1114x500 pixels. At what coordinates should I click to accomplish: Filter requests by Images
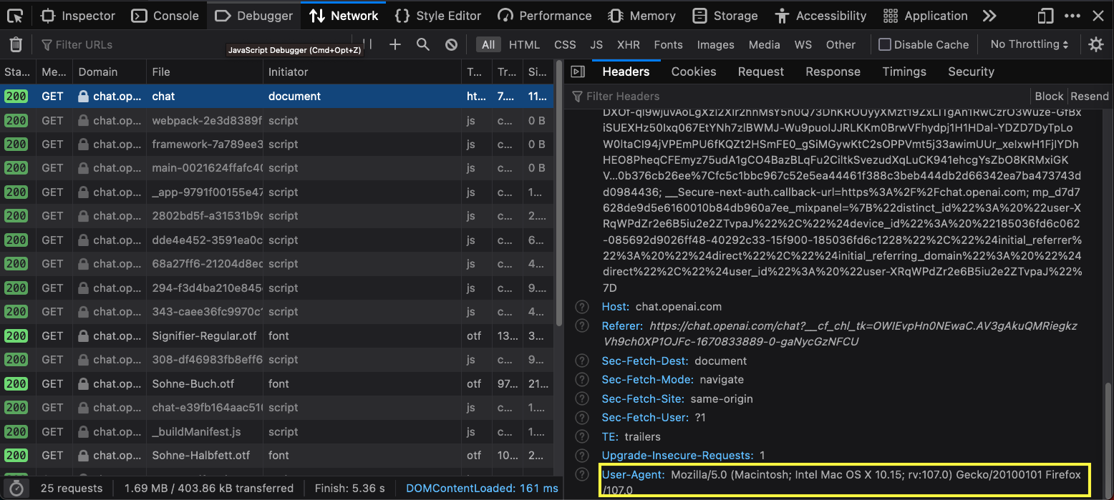tap(715, 44)
